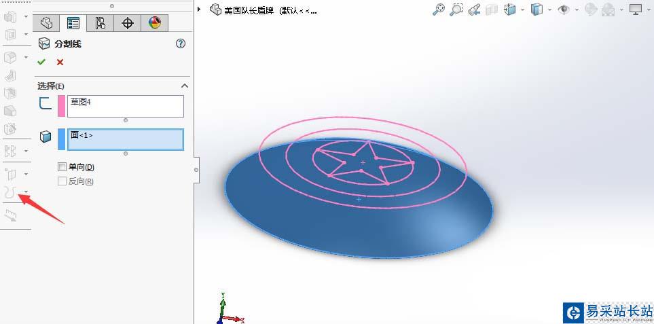Expand the View Orientation dropdown arrow

click(x=522, y=10)
